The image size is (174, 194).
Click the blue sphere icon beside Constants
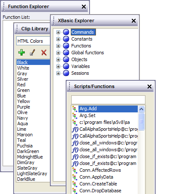pyautogui.click(x=66, y=39)
